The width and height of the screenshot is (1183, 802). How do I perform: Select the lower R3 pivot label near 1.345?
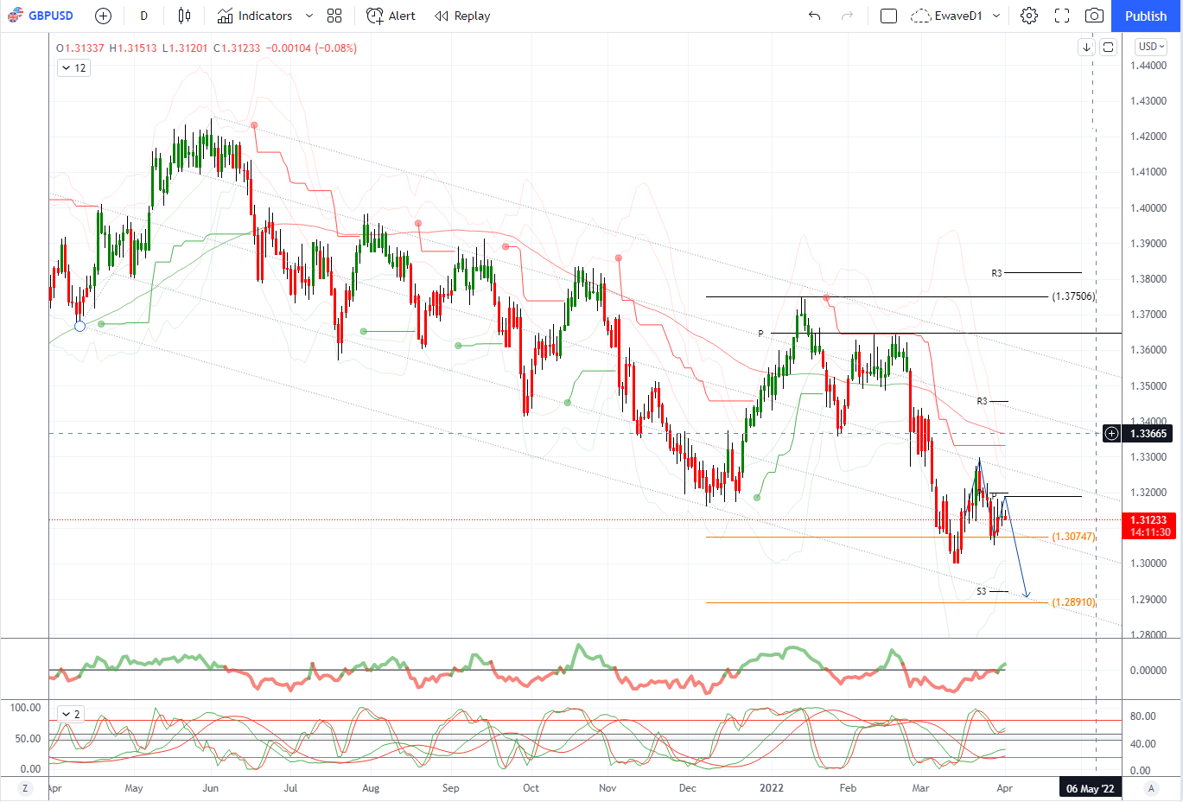[982, 401]
